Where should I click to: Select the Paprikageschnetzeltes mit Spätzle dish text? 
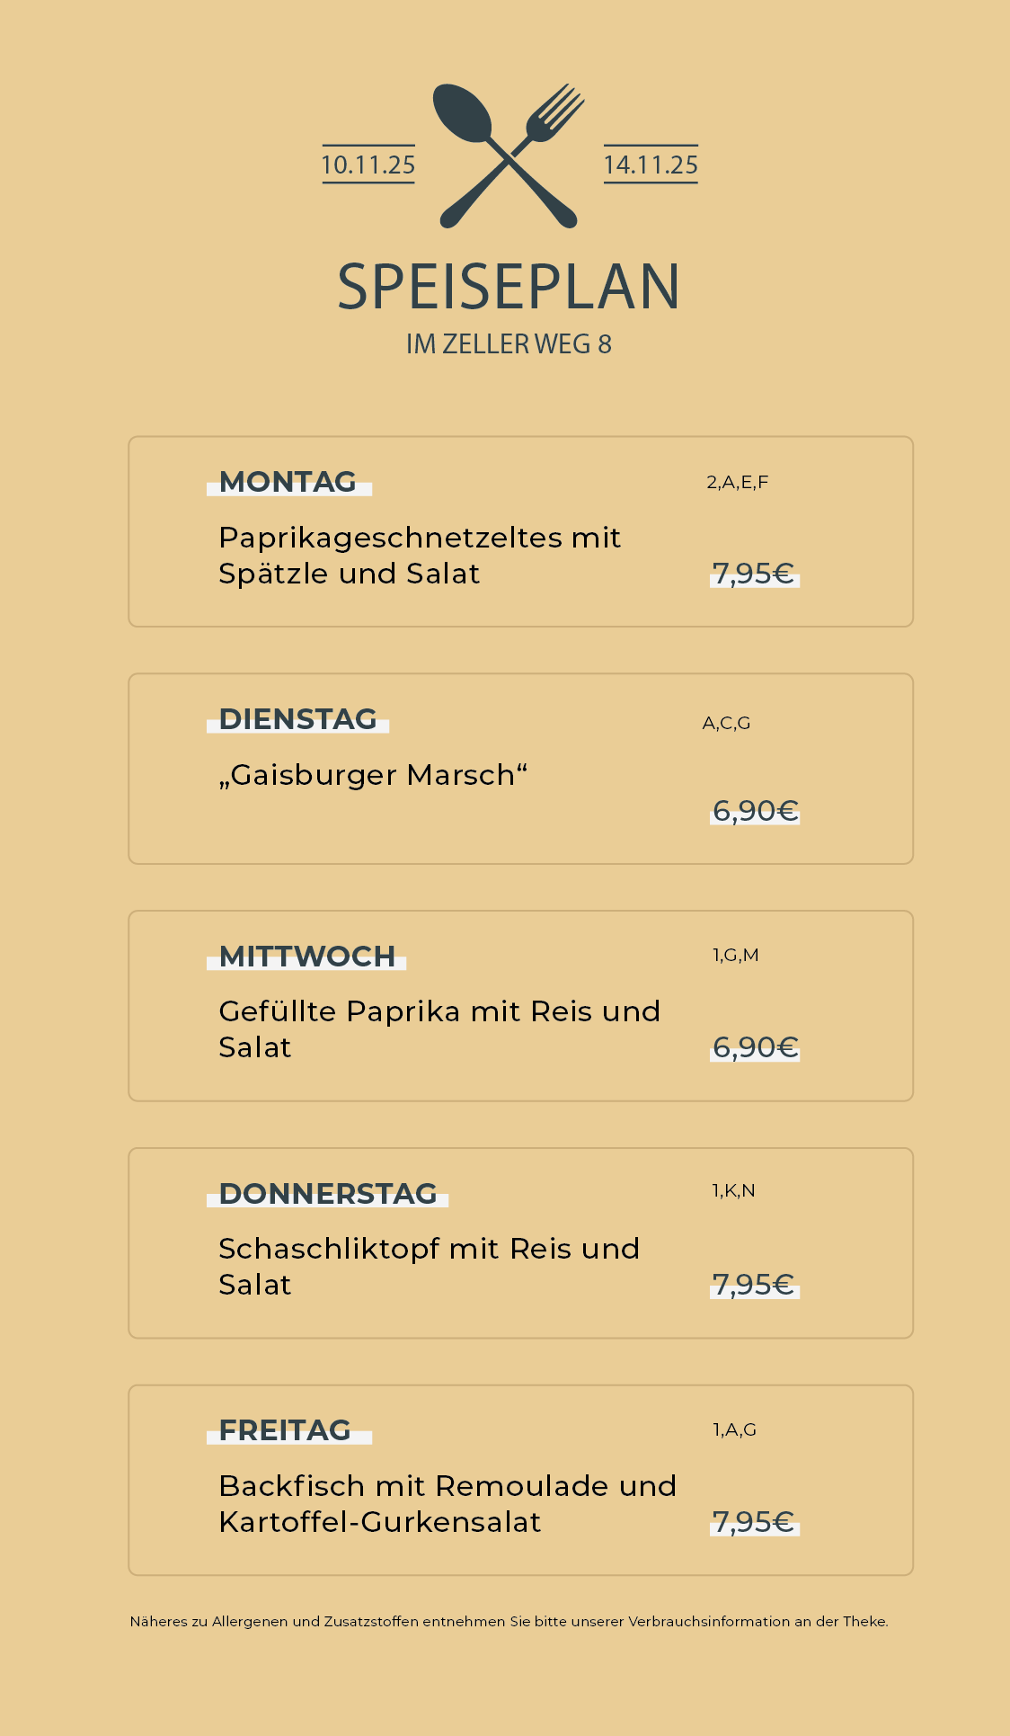click(420, 556)
